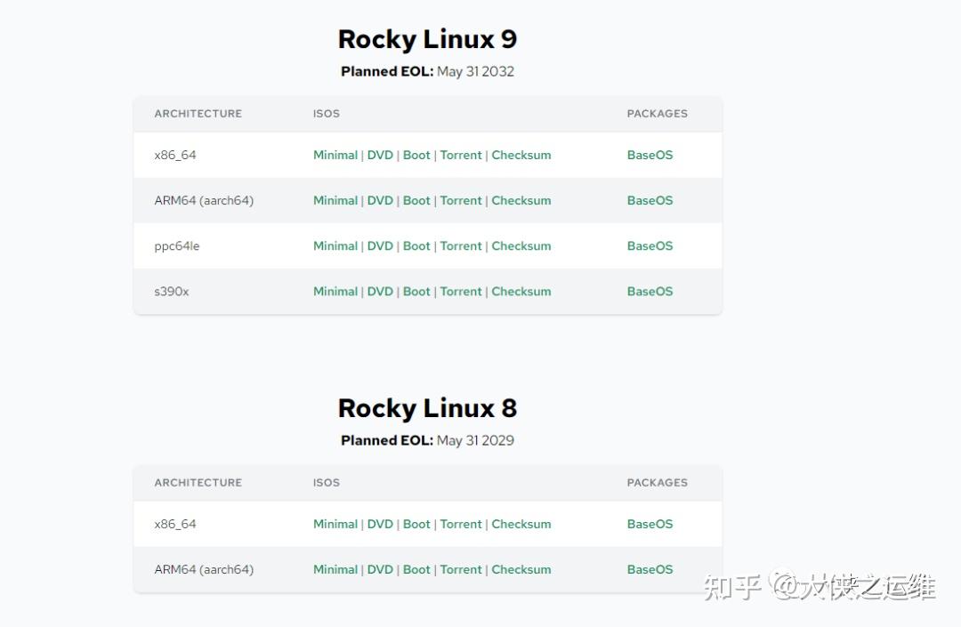Open the DVD ISO link for ppc64le
Image resolution: width=961 pixels, height=627 pixels.
pos(380,245)
